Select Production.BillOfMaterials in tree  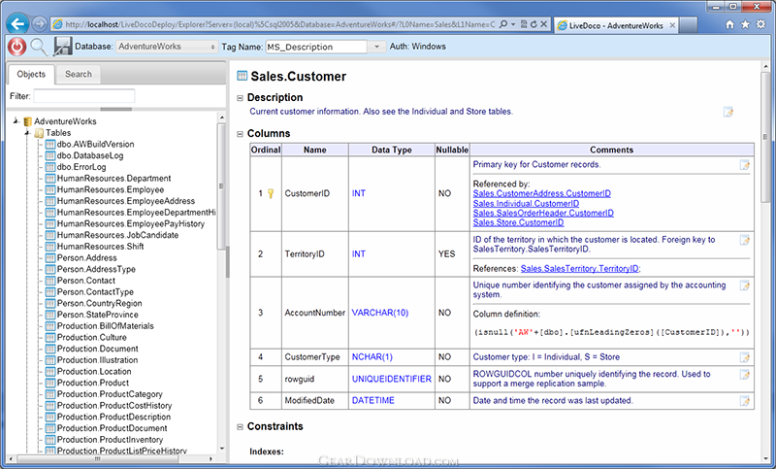pyautogui.click(x=106, y=326)
